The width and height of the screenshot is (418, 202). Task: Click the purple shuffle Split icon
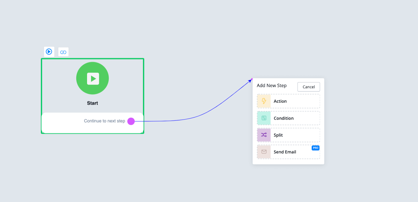[x=264, y=135]
